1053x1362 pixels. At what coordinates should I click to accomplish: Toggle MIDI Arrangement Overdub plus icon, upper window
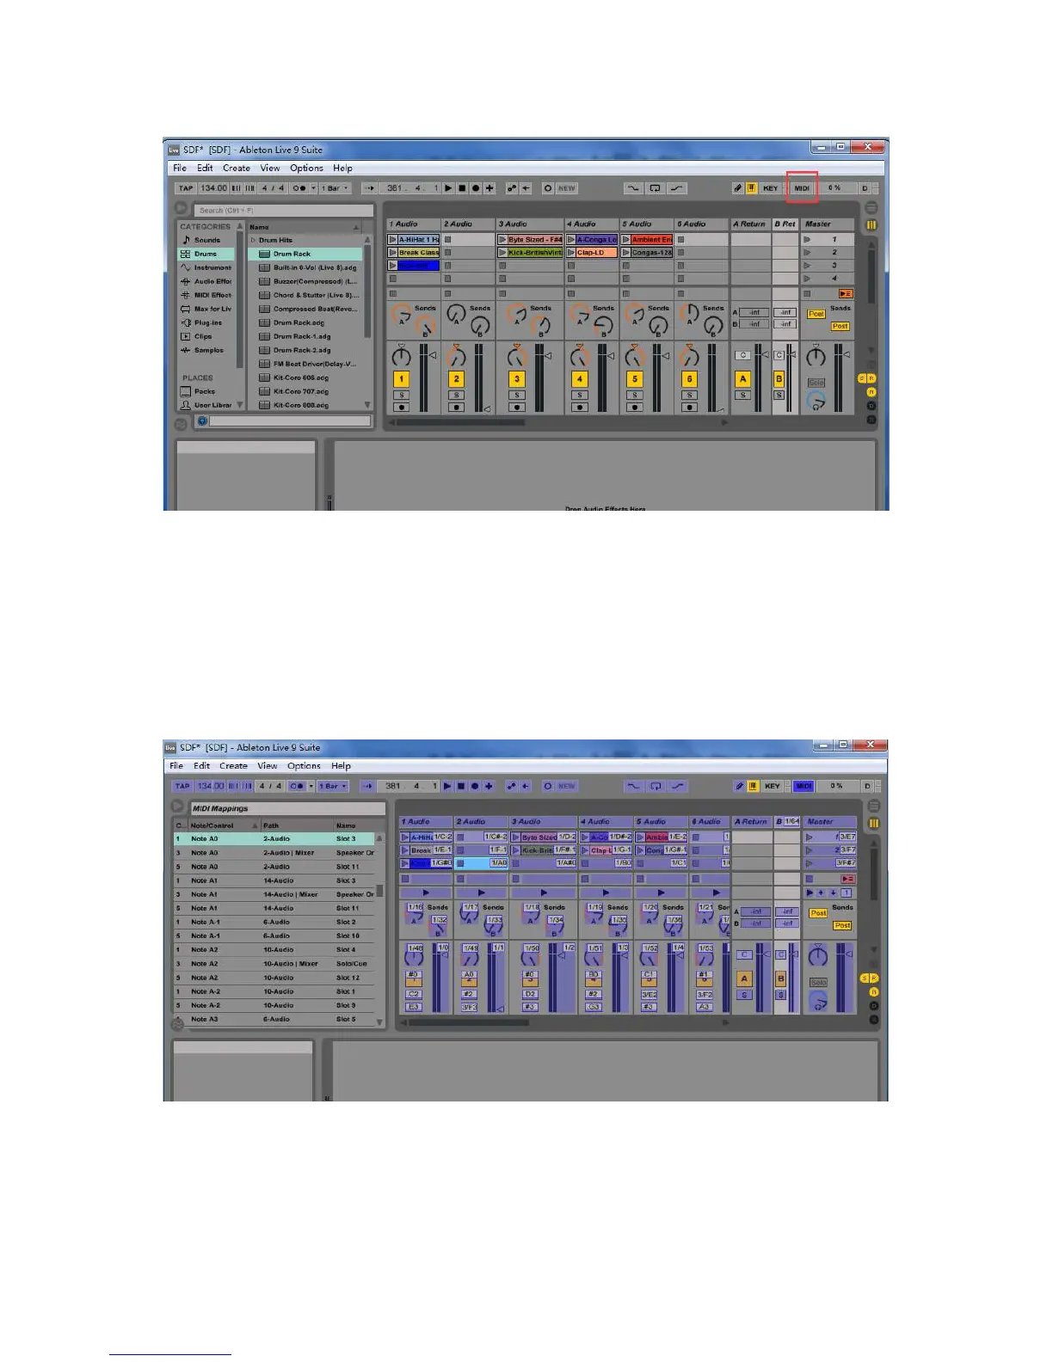point(490,188)
